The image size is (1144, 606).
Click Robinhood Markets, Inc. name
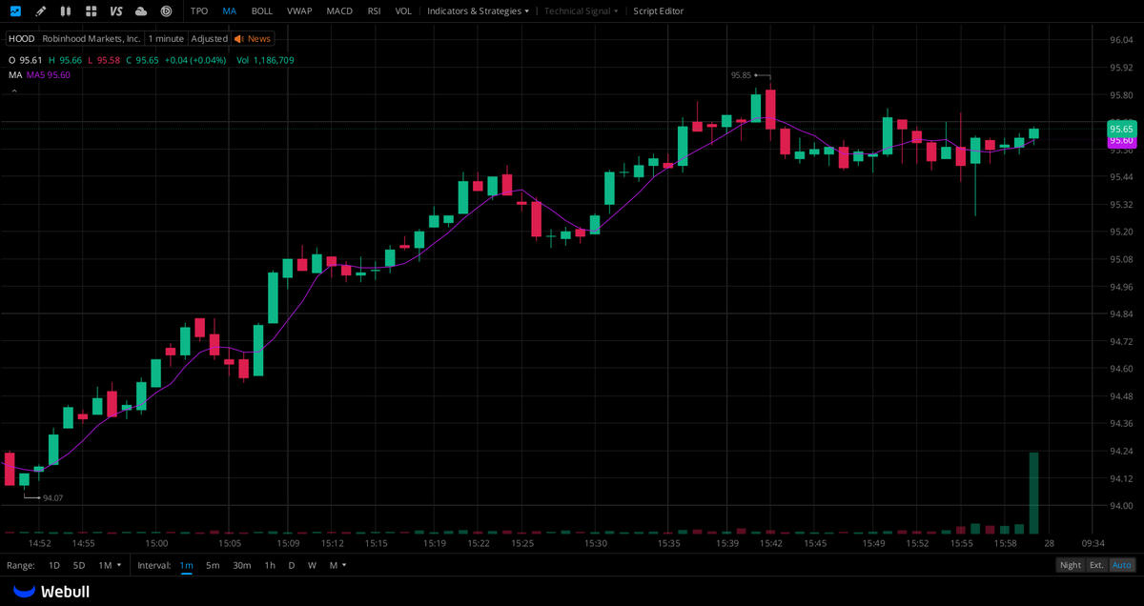coord(92,39)
